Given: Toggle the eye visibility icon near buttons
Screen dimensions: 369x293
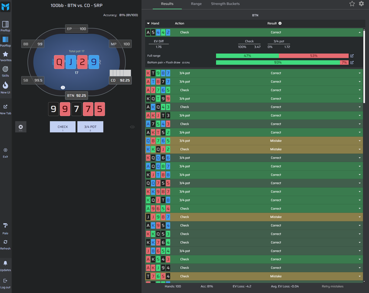Looking at the screenshot, I should [132, 127].
